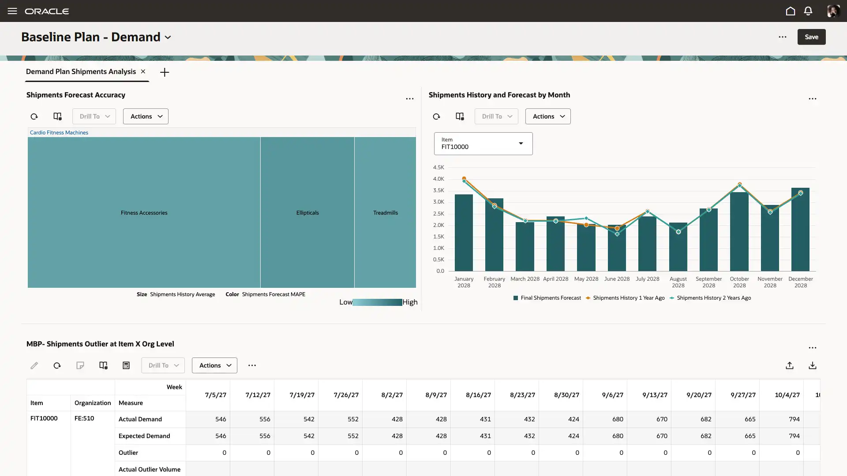Expand the Baseline Plan - Demand title chevron

click(168, 37)
